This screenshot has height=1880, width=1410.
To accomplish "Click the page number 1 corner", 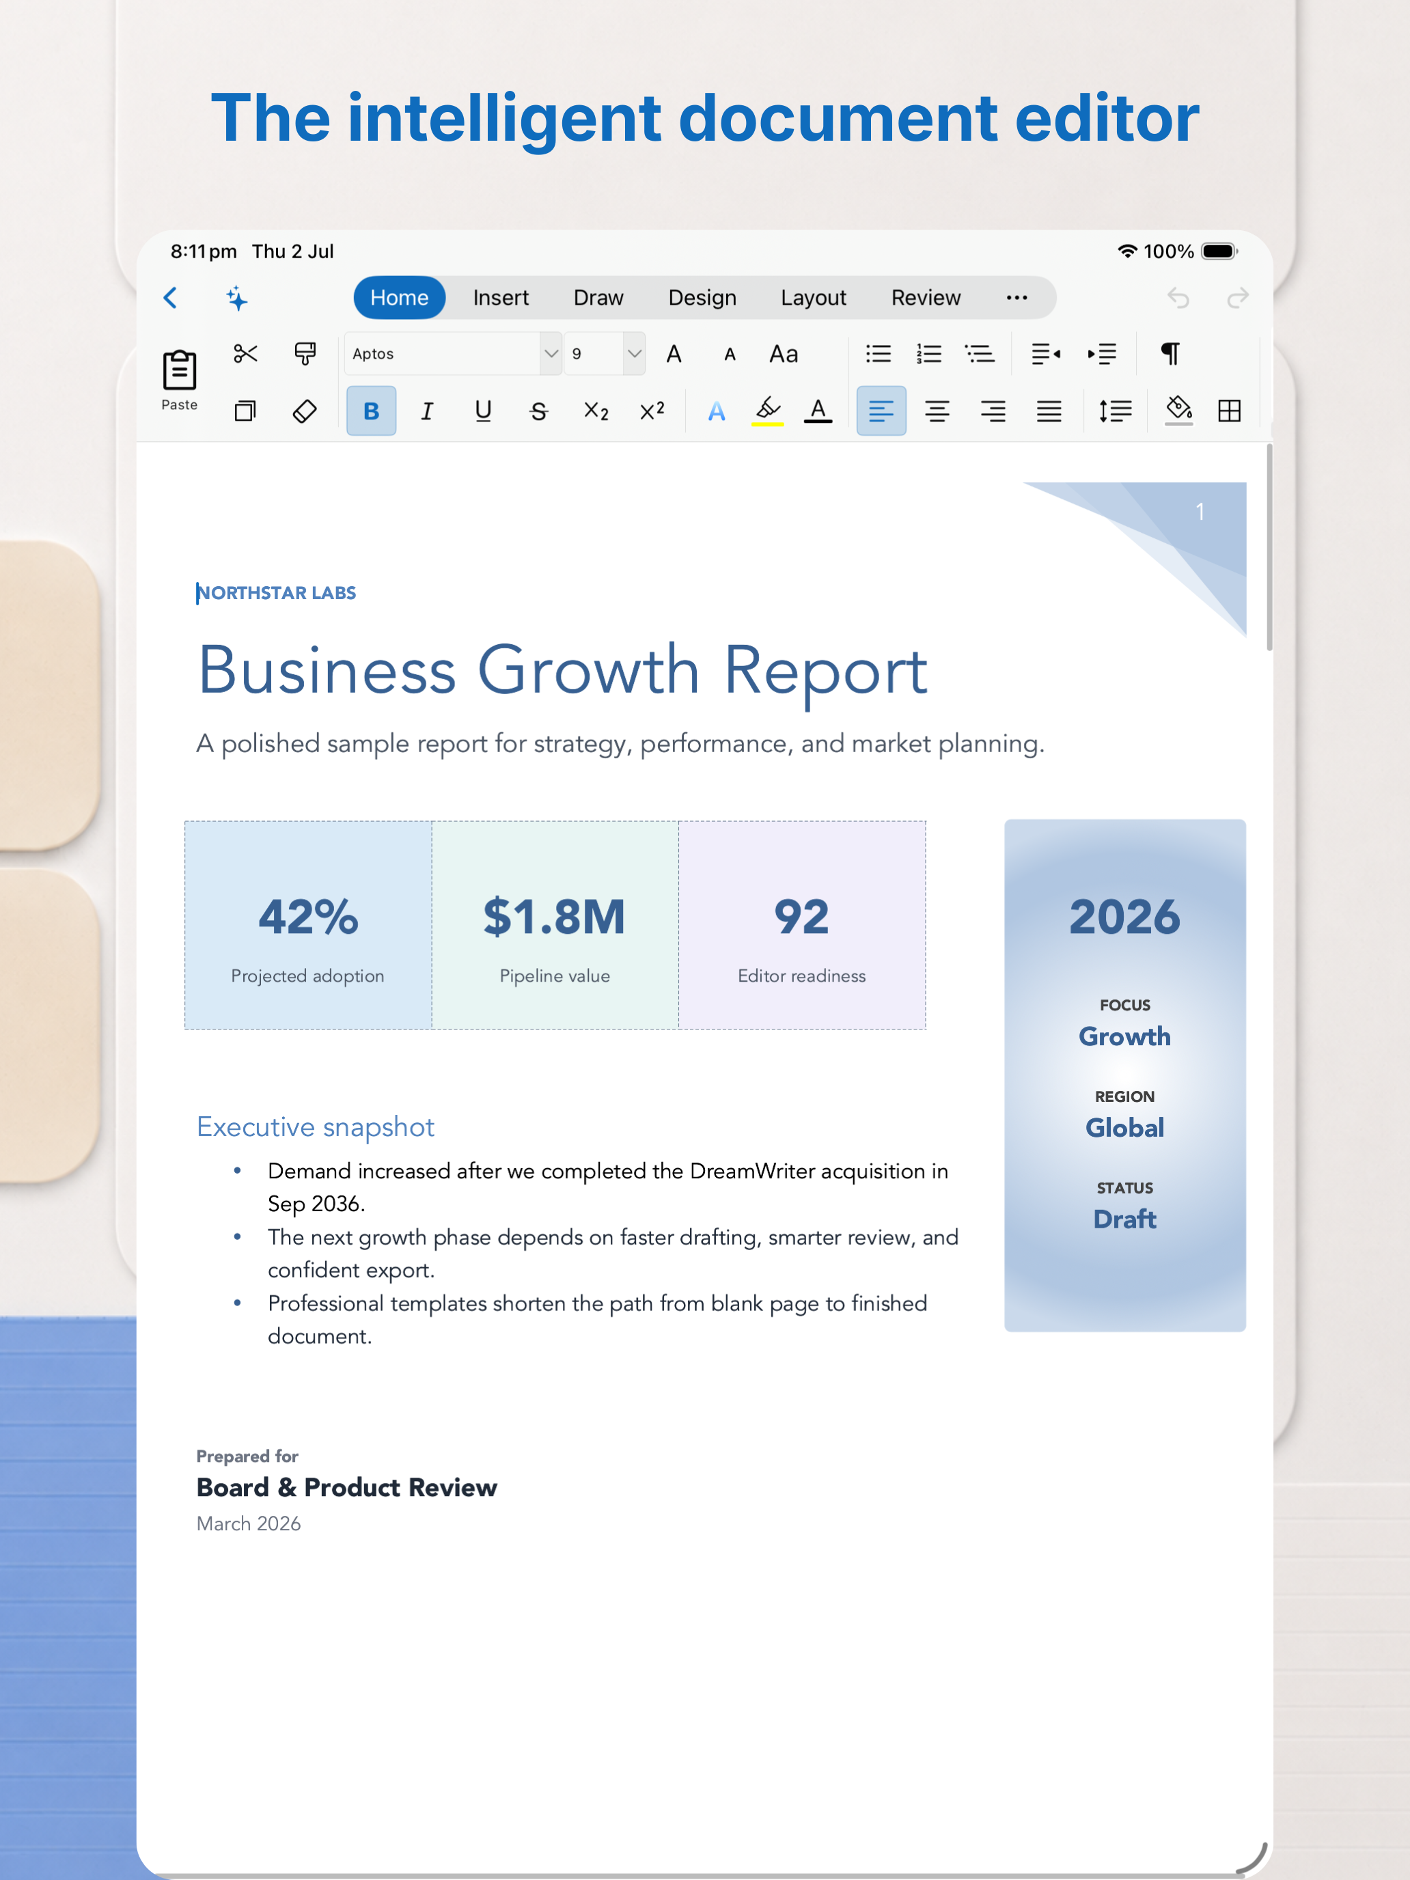I will point(1200,512).
